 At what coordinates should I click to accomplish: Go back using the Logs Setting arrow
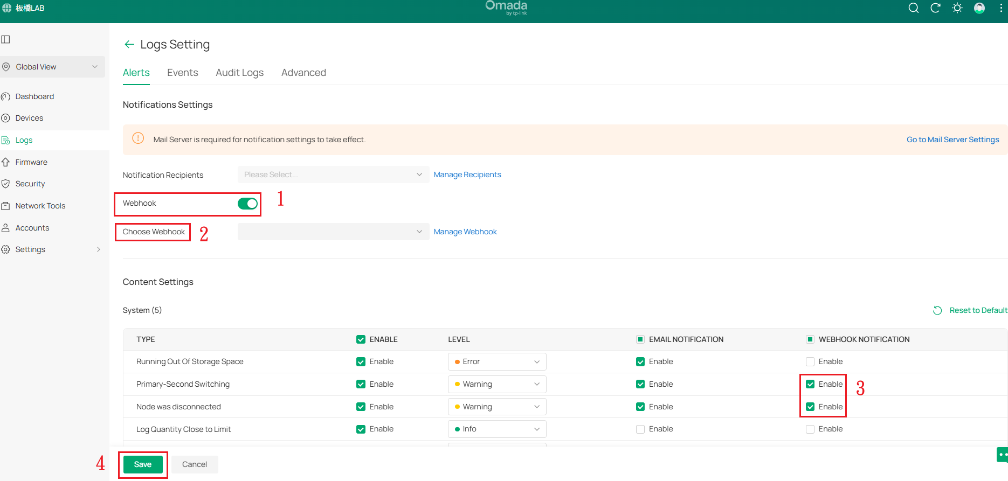(x=129, y=44)
